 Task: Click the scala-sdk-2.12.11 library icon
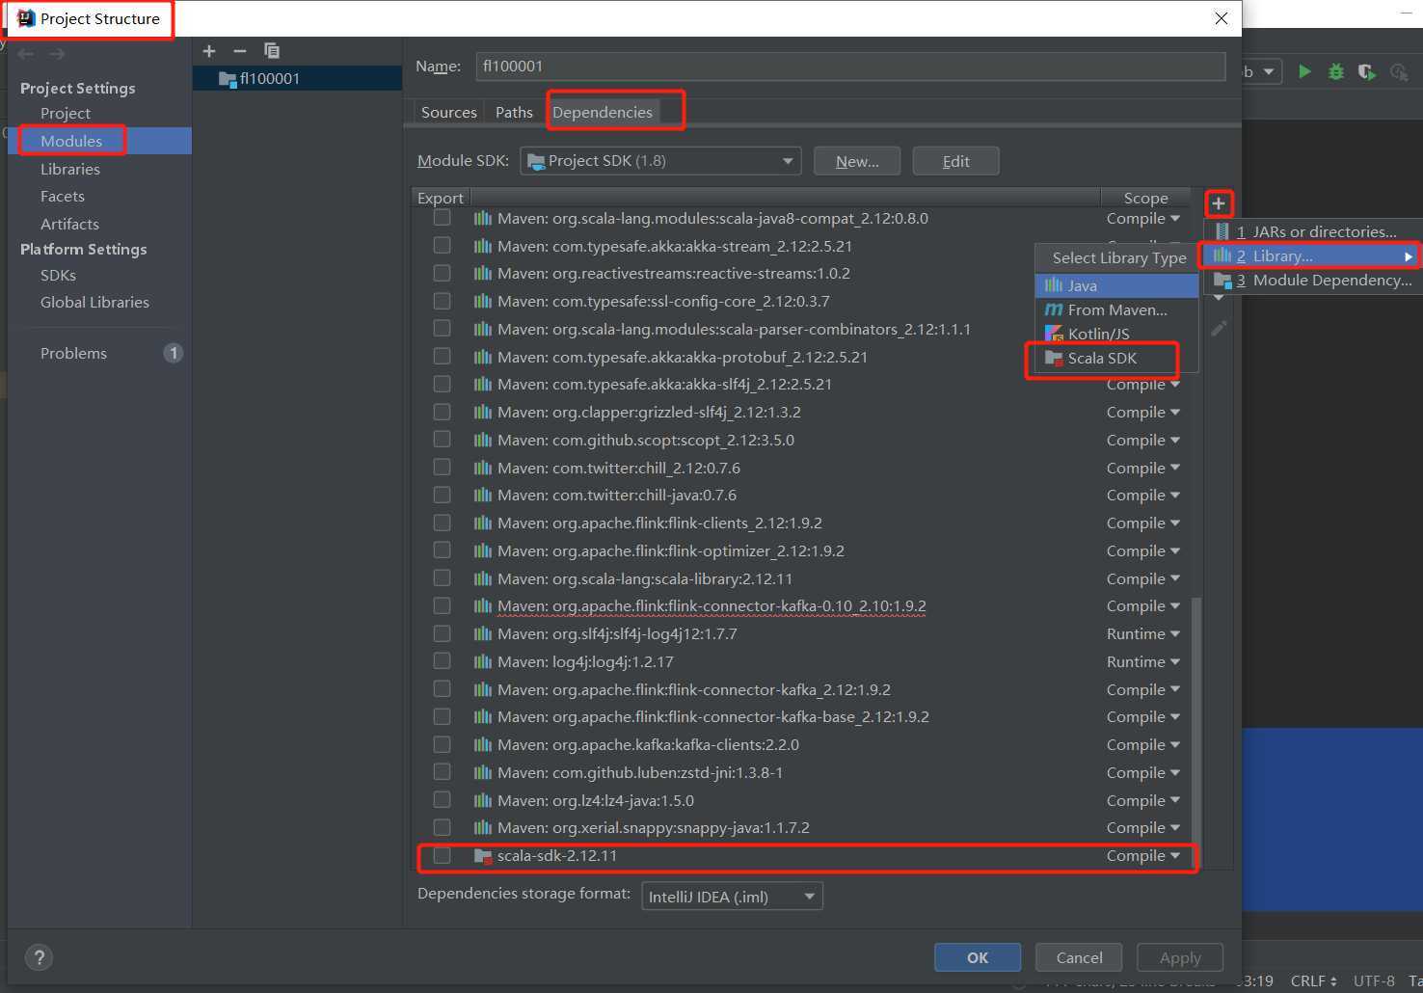click(x=483, y=856)
